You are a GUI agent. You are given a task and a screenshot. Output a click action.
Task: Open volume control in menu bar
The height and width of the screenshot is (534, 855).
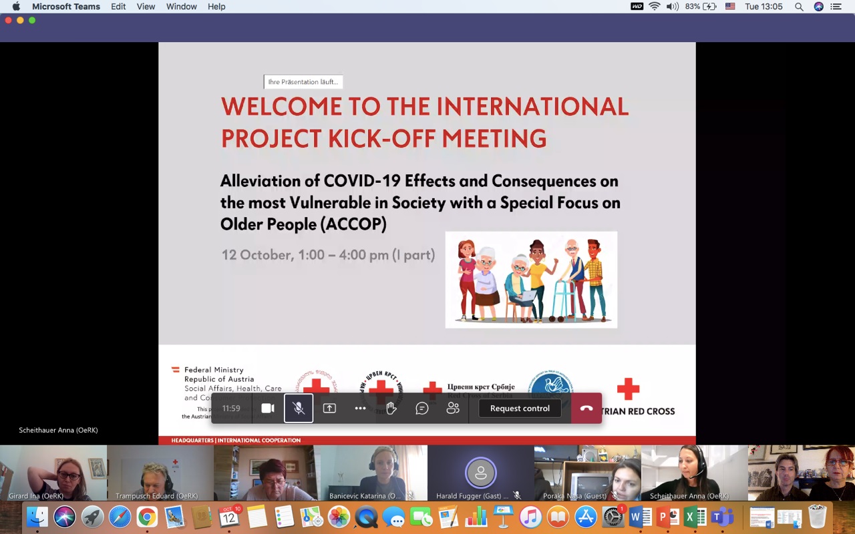click(x=672, y=7)
